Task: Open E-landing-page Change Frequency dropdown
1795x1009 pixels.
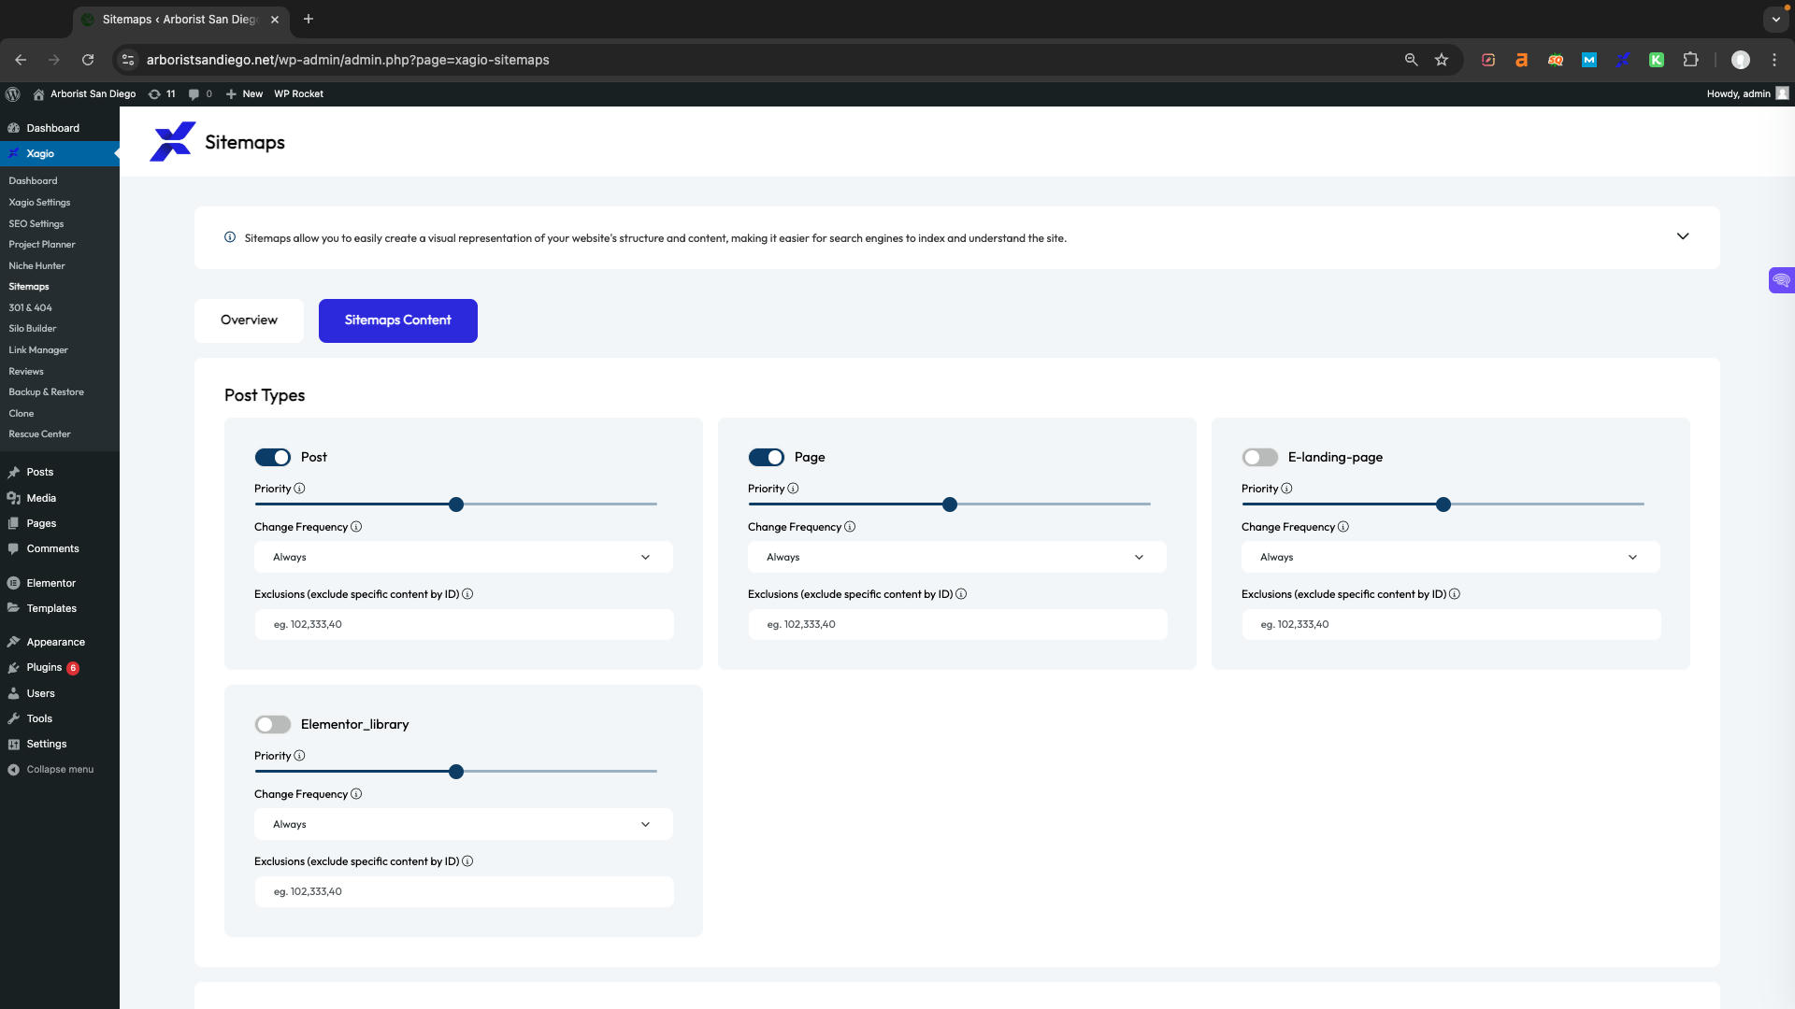Action: click(x=1451, y=557)
